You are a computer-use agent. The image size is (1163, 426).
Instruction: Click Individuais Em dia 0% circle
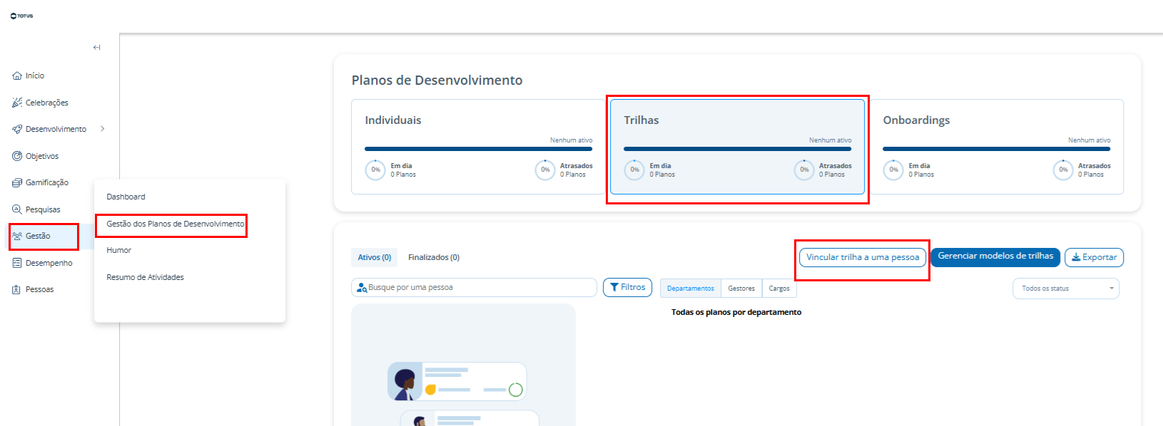pyautogui.click(x=375, y=170)
